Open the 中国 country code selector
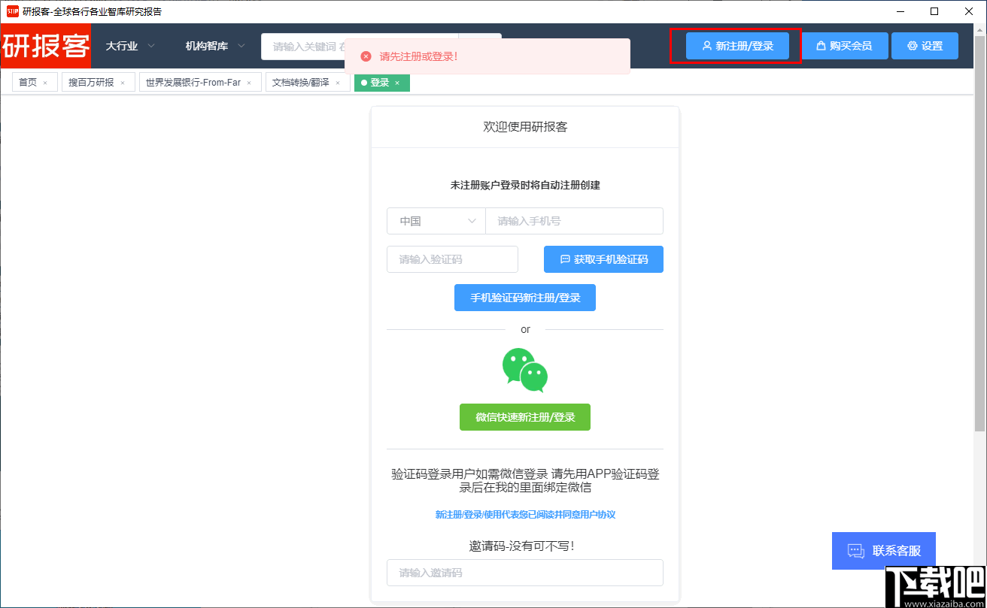The width and height of the screenshot is (987, 608). 436,221
